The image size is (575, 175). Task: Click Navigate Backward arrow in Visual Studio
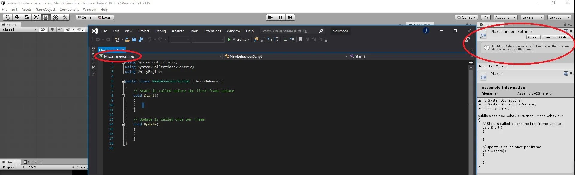[x=98, y=39]
